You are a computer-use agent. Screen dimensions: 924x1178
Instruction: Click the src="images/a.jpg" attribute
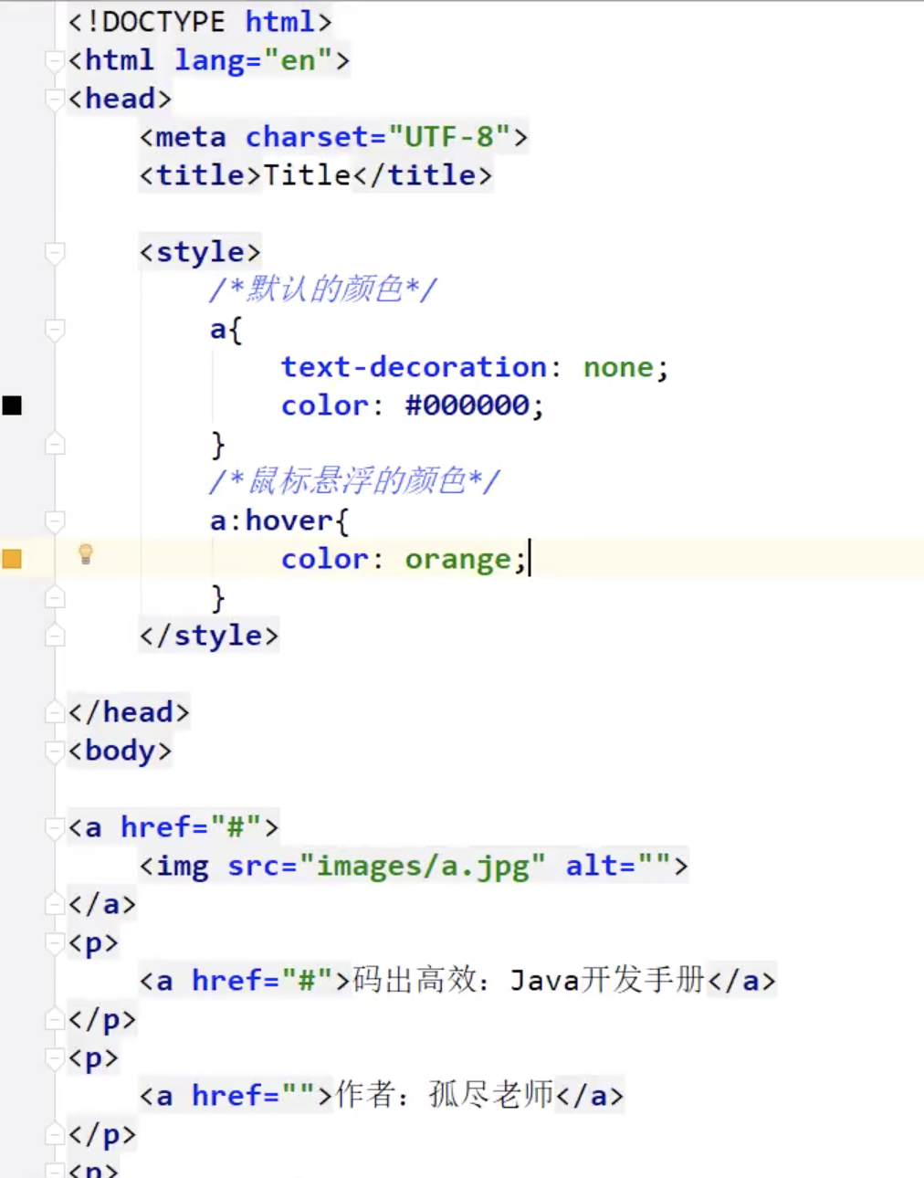[x=387, y=867]
